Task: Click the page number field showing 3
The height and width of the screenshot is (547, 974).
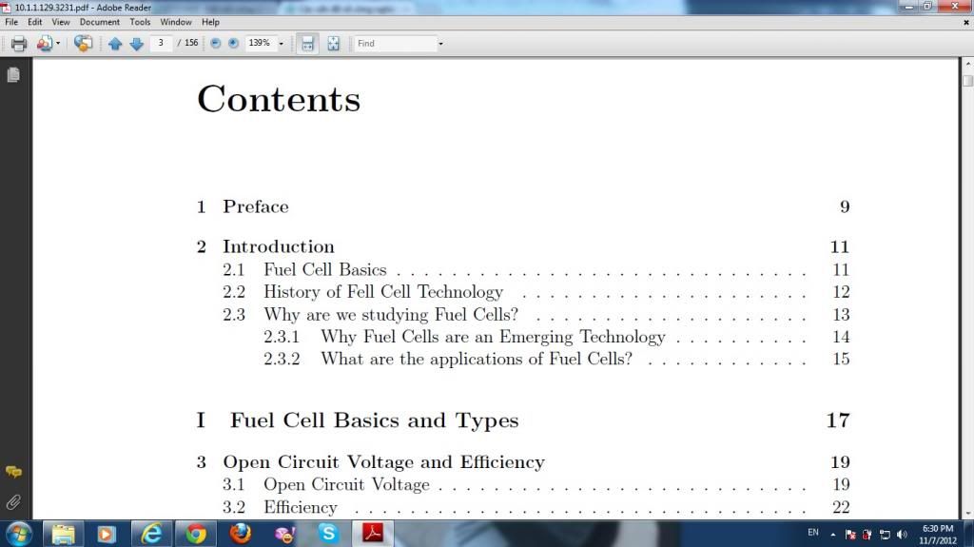Action: coord(161,44)
